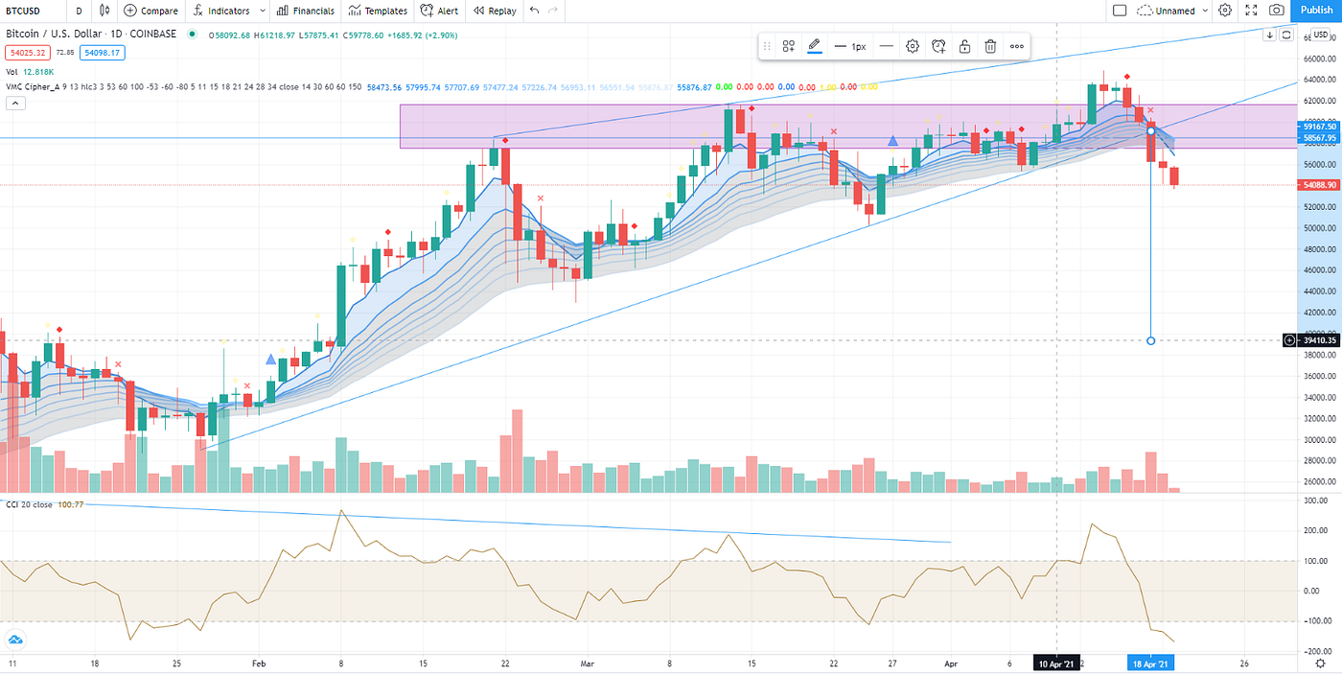
Task: Open drawing templates icon in floating toolbar
Action: (788, 46)
